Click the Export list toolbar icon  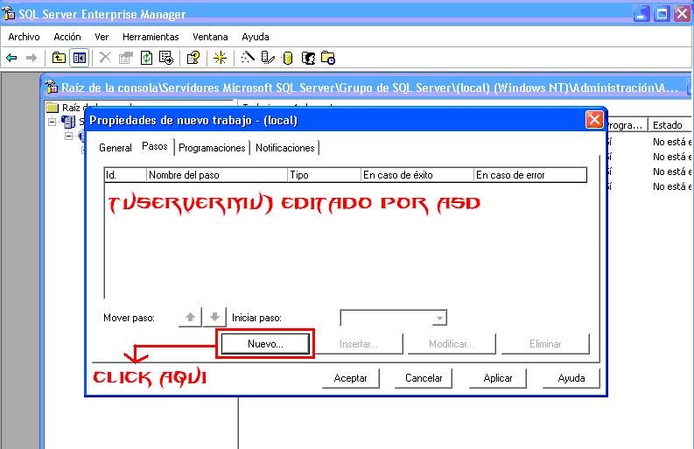pos(166,58)
